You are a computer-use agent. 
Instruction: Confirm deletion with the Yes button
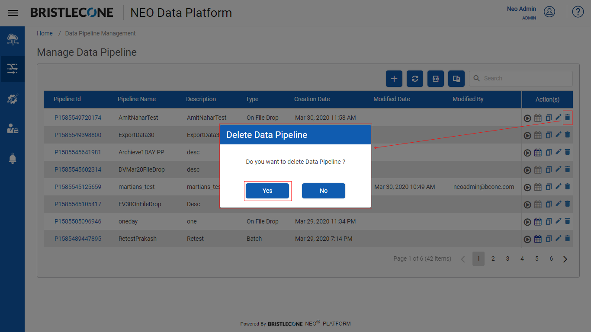267,191
